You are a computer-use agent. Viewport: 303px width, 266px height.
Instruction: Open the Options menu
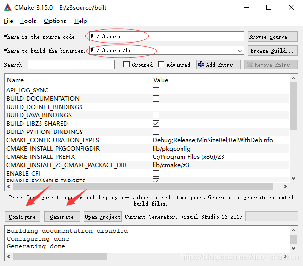pyautogui.click(x=55, y=21)
